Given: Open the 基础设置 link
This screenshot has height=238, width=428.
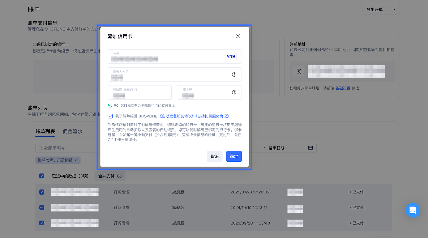Looking at the screenshot, I should coord(343,88).
